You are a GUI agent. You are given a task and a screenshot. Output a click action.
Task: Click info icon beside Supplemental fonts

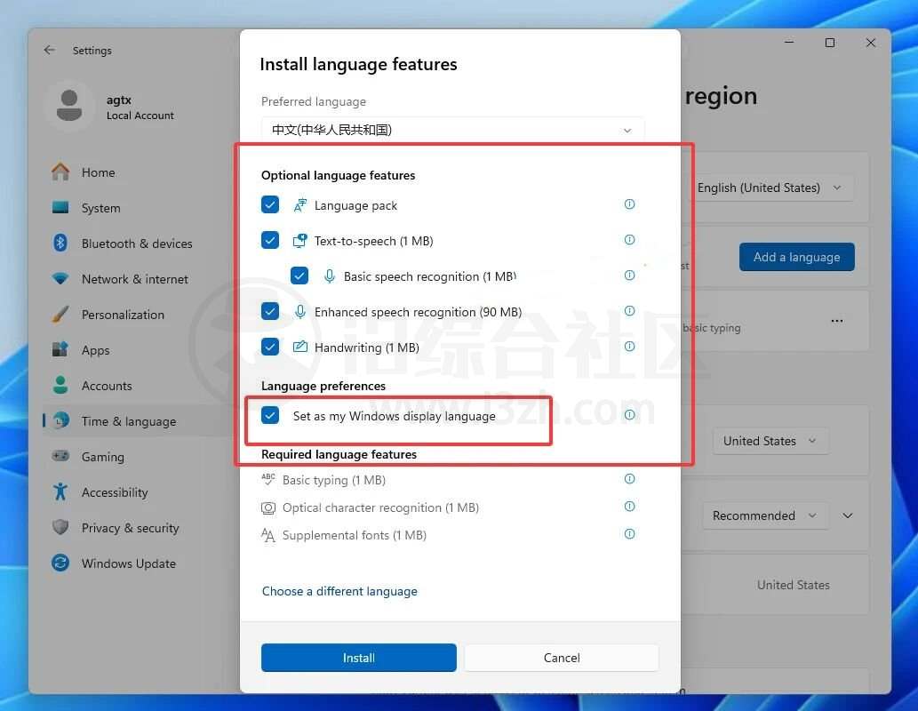coord(629,534)
